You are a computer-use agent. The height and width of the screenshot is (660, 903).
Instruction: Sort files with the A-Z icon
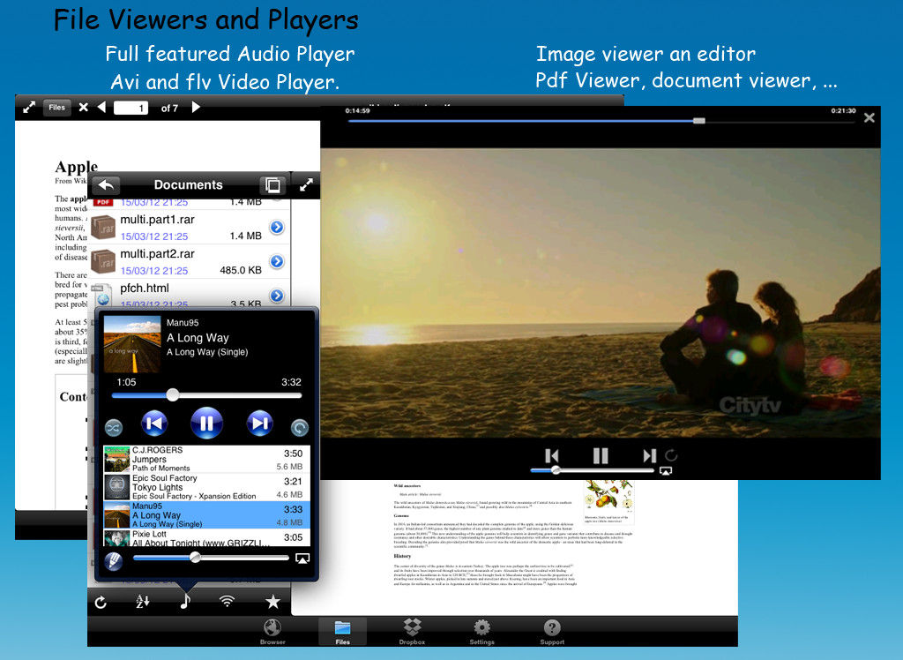tap(143, 602)
